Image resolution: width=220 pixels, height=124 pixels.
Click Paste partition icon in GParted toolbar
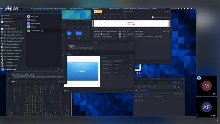click(114, 18)
